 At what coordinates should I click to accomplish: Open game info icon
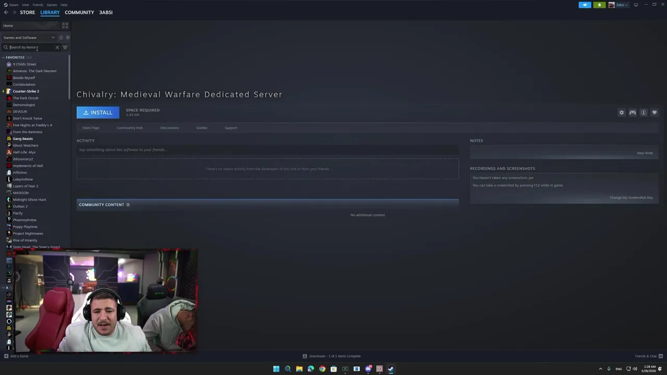click(x=644, y=113)
